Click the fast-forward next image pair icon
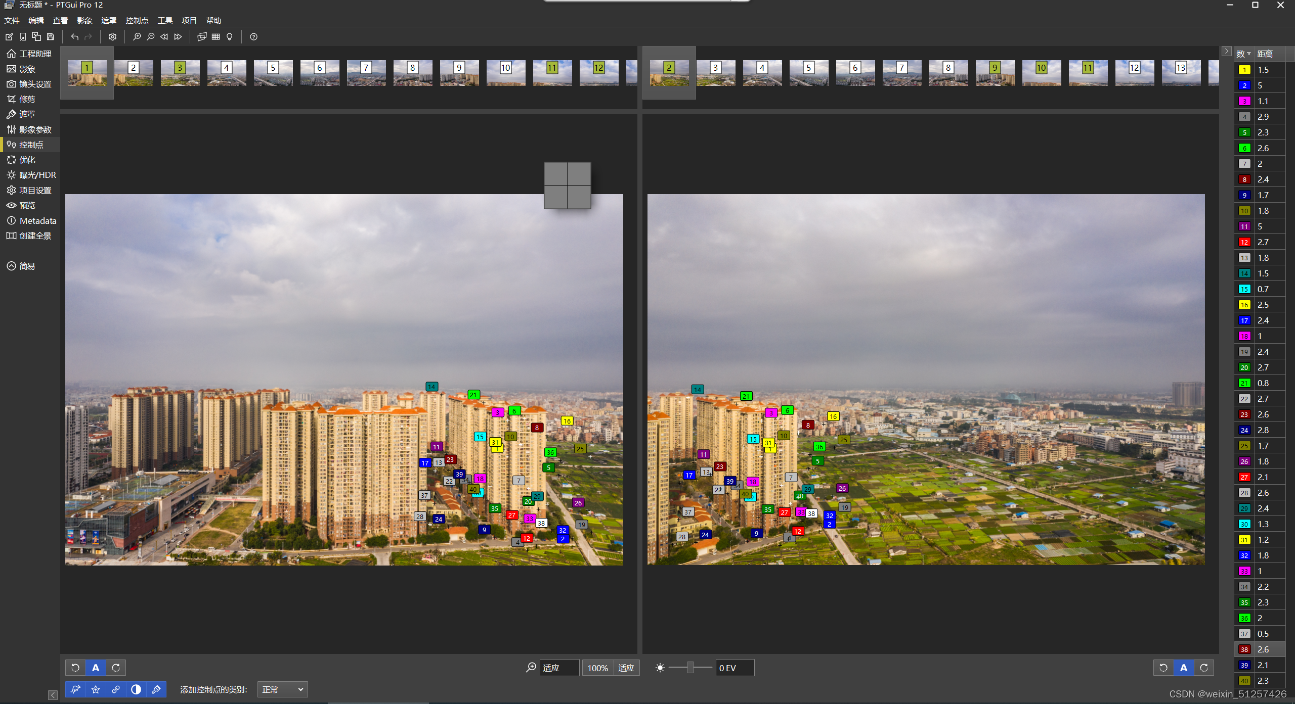The image size is (1295, 704). coord(178,36)
